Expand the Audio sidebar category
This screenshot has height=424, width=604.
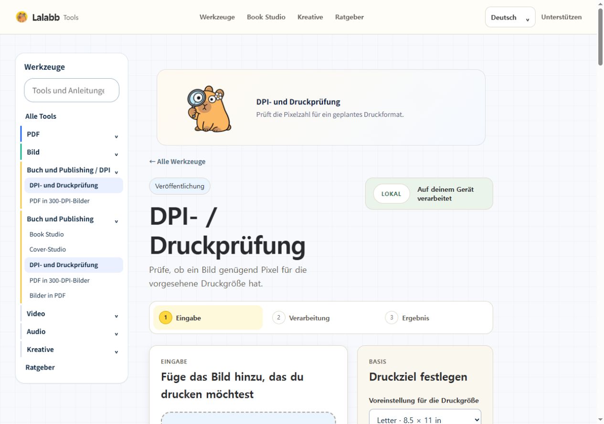tap(72, 332)
